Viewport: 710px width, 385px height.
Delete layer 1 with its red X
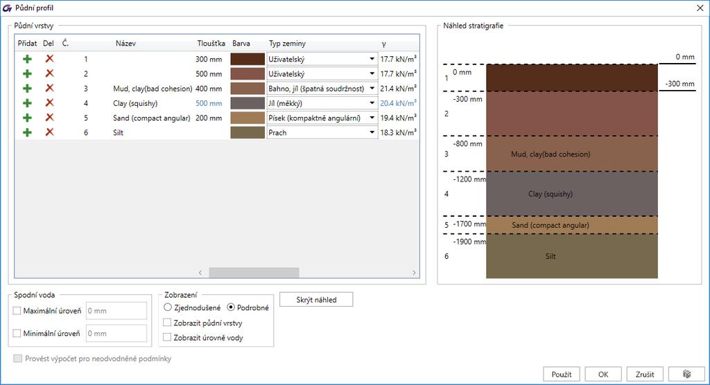pos(49,59)
